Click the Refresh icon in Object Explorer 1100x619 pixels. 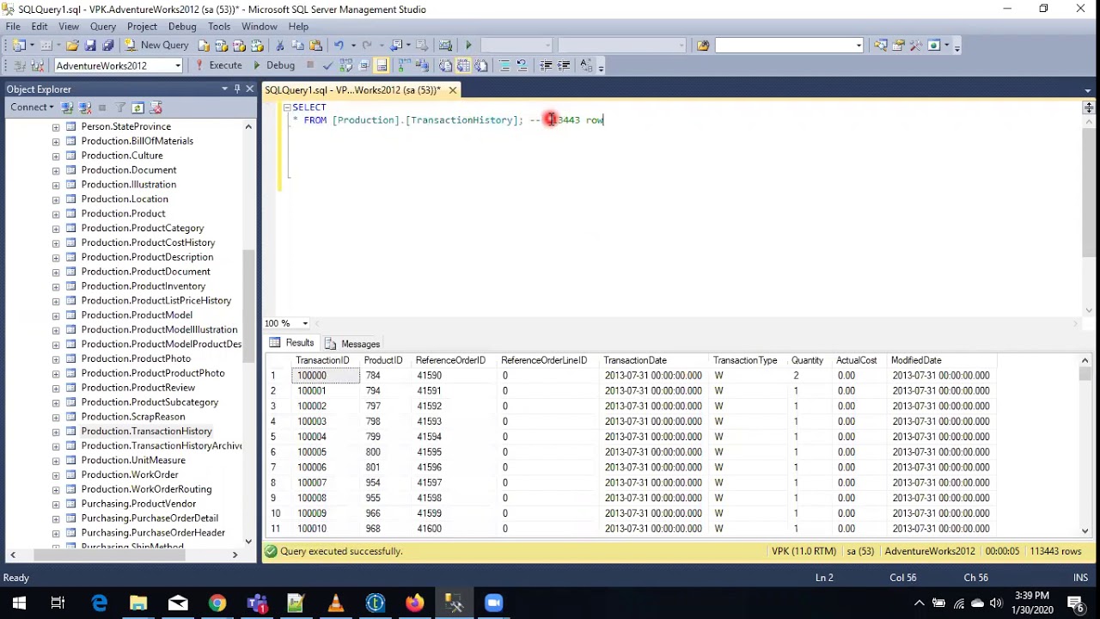tap(137, 107)
